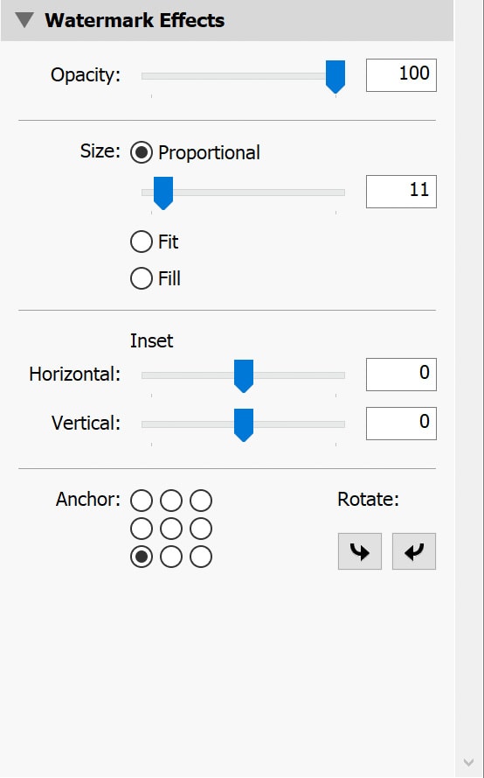484x778 pixels.
Task: Click the Opacity value field showing 100
Action: click(x=401, y=75)
